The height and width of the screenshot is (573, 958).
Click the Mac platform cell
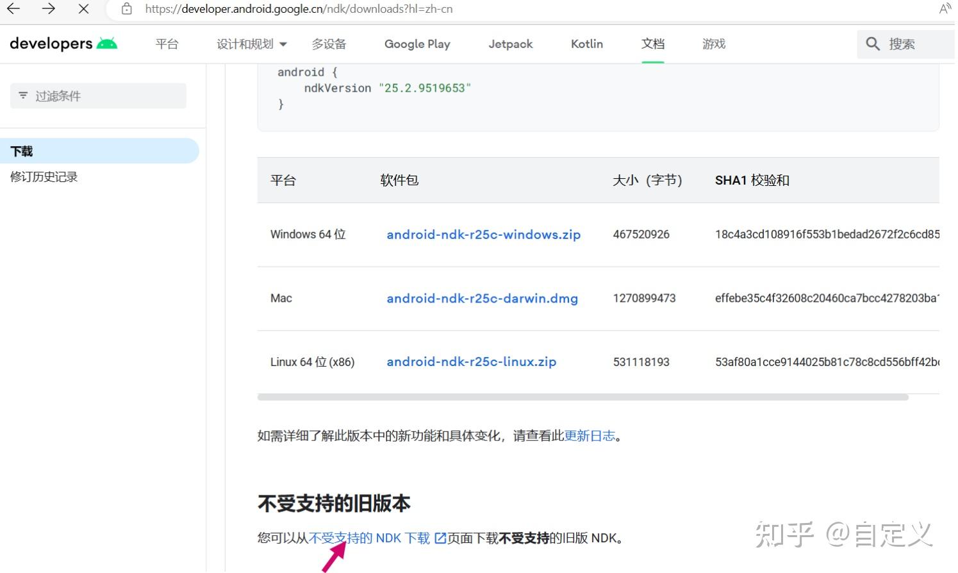point(281,298)
